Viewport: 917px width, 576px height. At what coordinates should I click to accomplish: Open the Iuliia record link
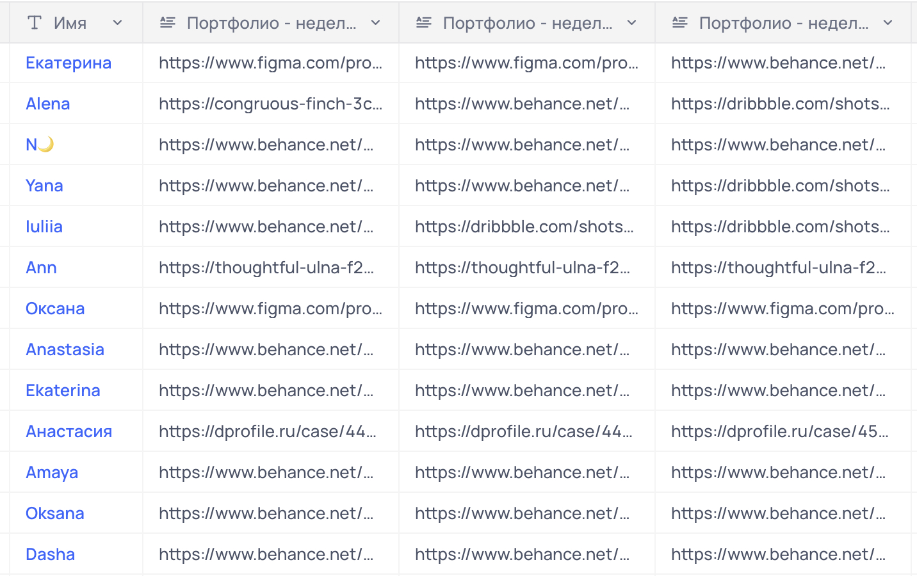44,227
